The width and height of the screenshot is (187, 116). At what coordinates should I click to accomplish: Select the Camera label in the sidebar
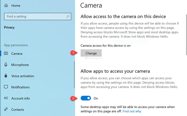pos(17,54)
